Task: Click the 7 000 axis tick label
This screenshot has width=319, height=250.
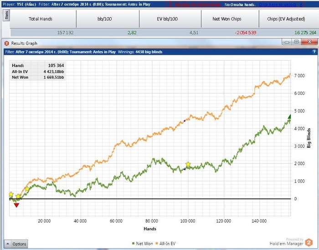Action: [x=299, y=76]
